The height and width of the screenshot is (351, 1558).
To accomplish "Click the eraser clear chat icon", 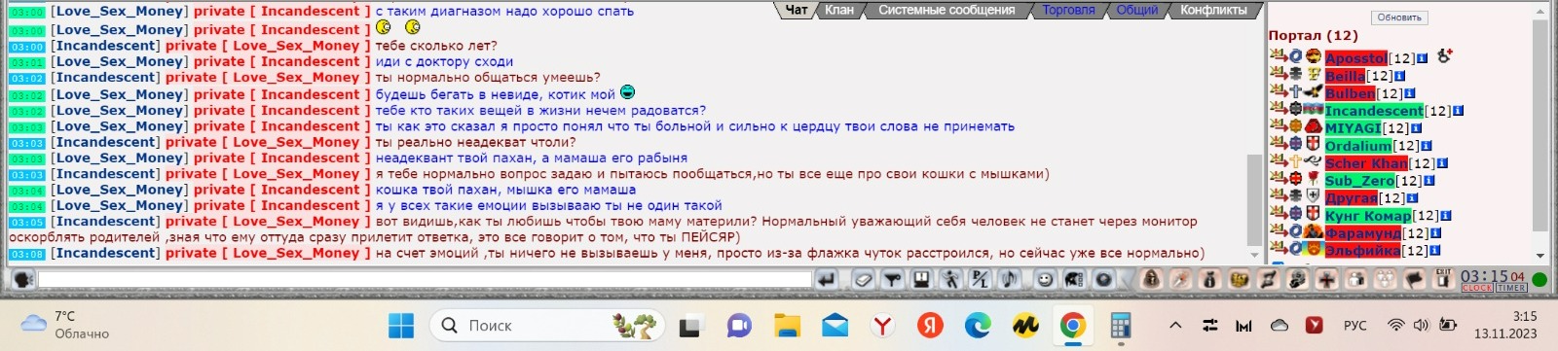I will (863, 280).
